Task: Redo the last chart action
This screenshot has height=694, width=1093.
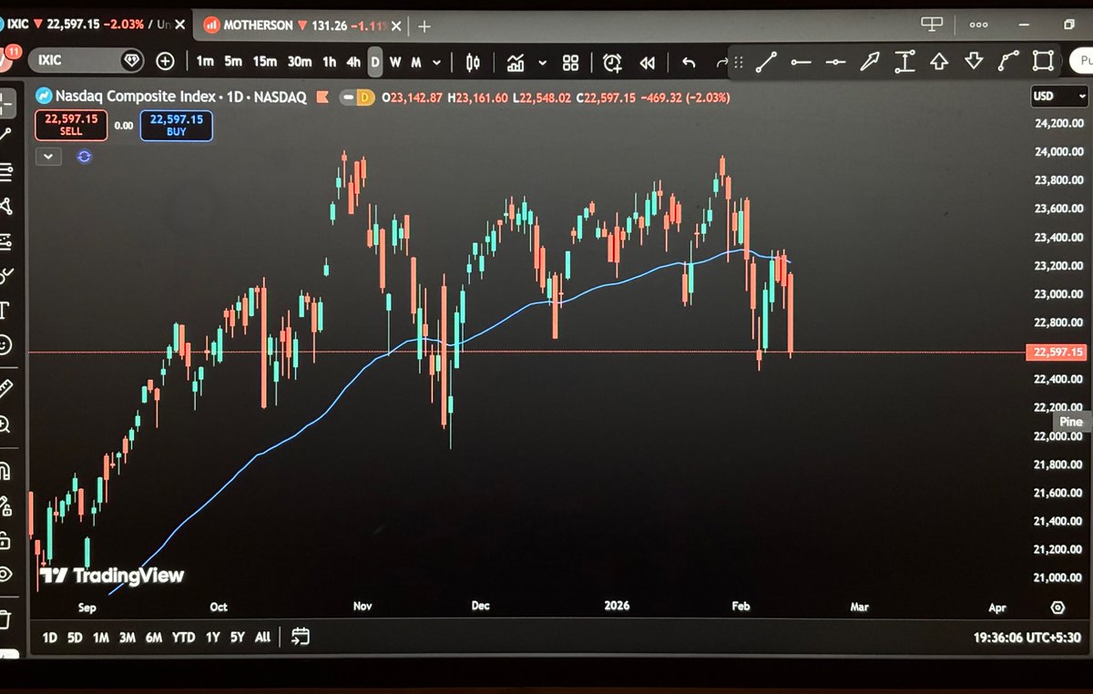Action: click(721, 63)
